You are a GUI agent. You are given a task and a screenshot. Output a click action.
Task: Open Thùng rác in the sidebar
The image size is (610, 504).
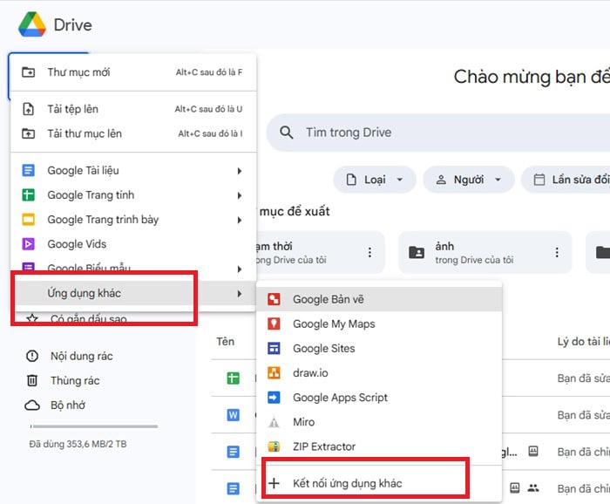pos(74,380)
